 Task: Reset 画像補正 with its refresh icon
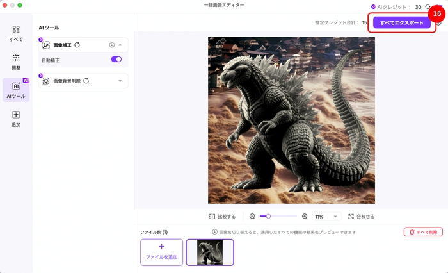[x=77, y=45]
